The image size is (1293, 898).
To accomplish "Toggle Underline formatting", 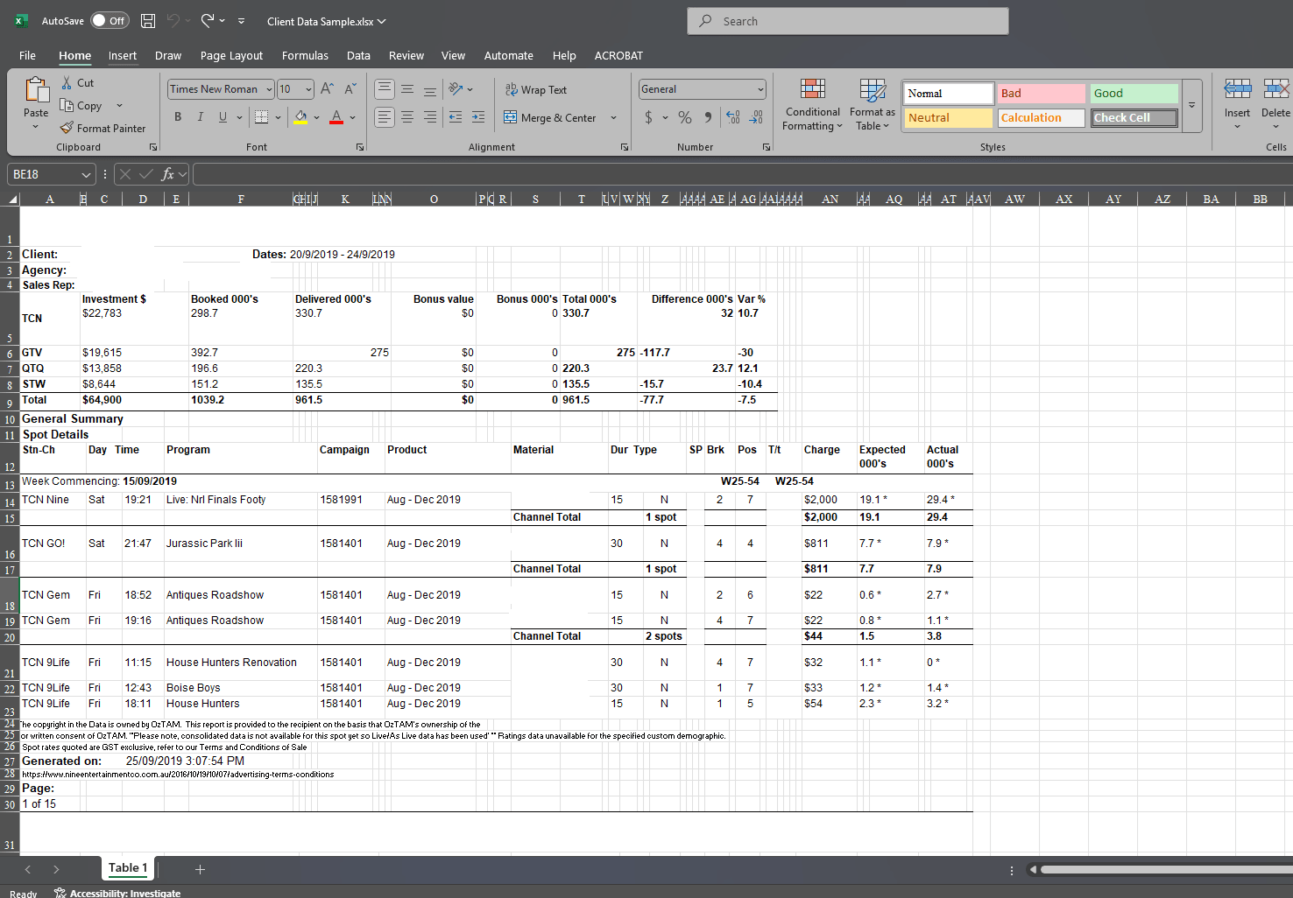I will click(x=223, y=116).
